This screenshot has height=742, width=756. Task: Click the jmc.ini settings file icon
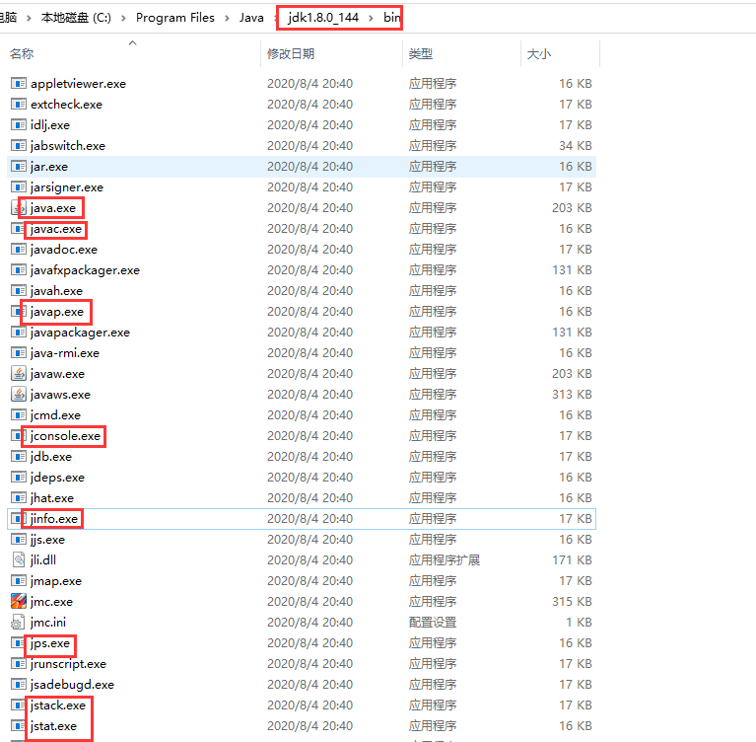point(19,623)
